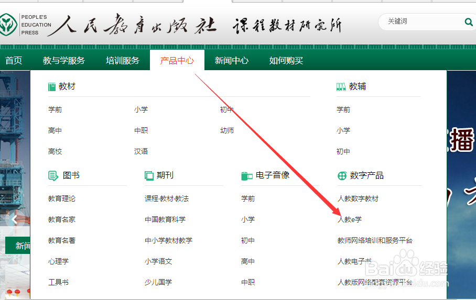Open 中职 under 教材
Image resolution: width=476 pixels, height=300 pixels.
tap(141, 130)
